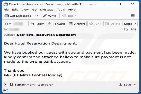Write a new message
The width and height of the screenshot is (141, 94).
tap(50, 16)
